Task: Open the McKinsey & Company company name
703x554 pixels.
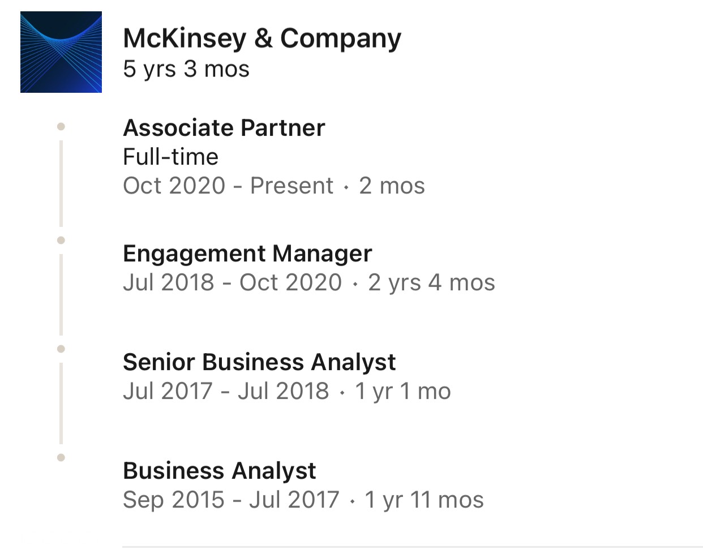Action: (x=262, y=38)
